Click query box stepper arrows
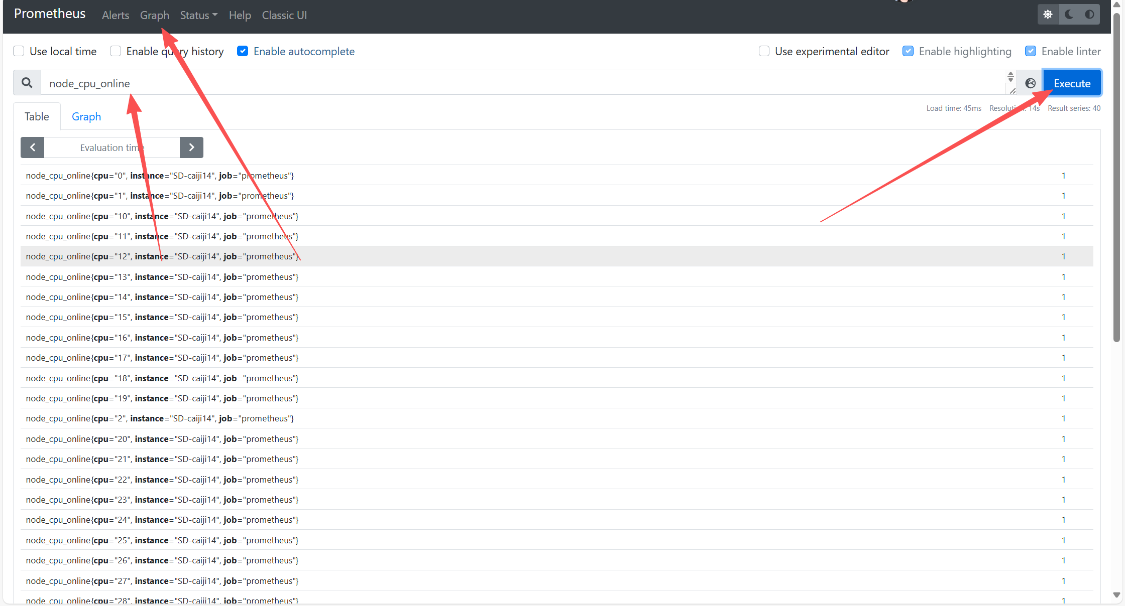Screen dimensions: 1125x606 1010,77
